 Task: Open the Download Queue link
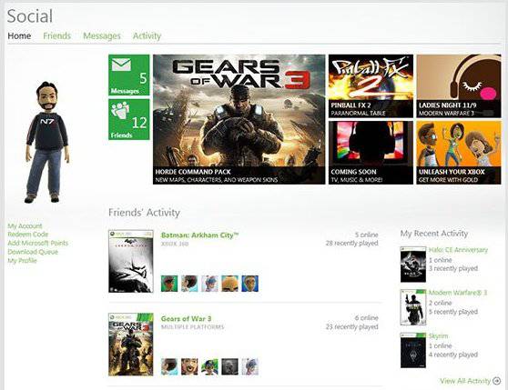(x=33, y=252)
